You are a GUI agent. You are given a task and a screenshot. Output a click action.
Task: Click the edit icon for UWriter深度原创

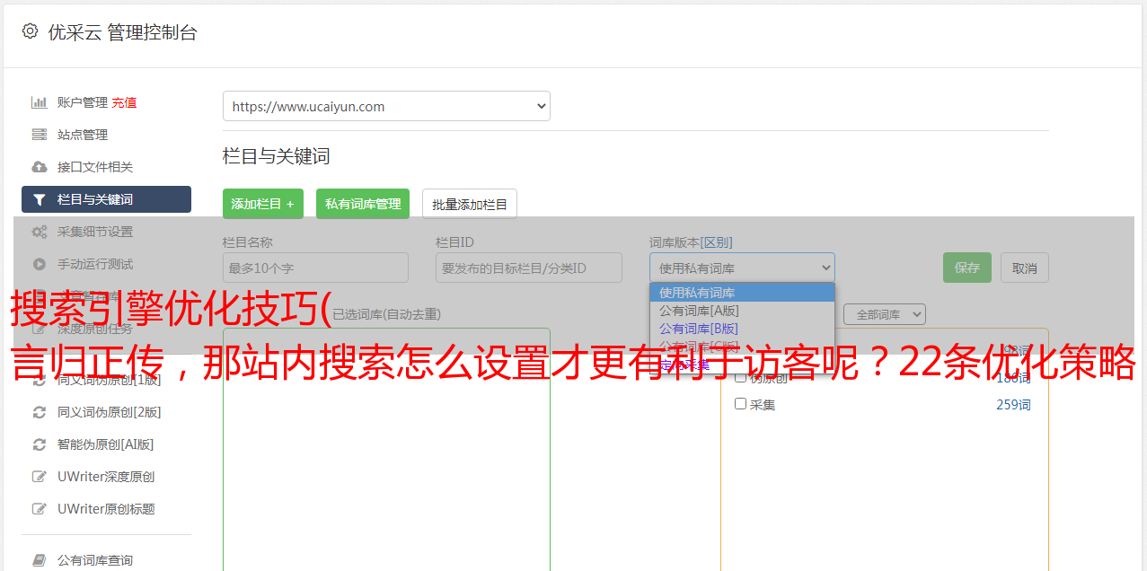[x=40, y=477]
